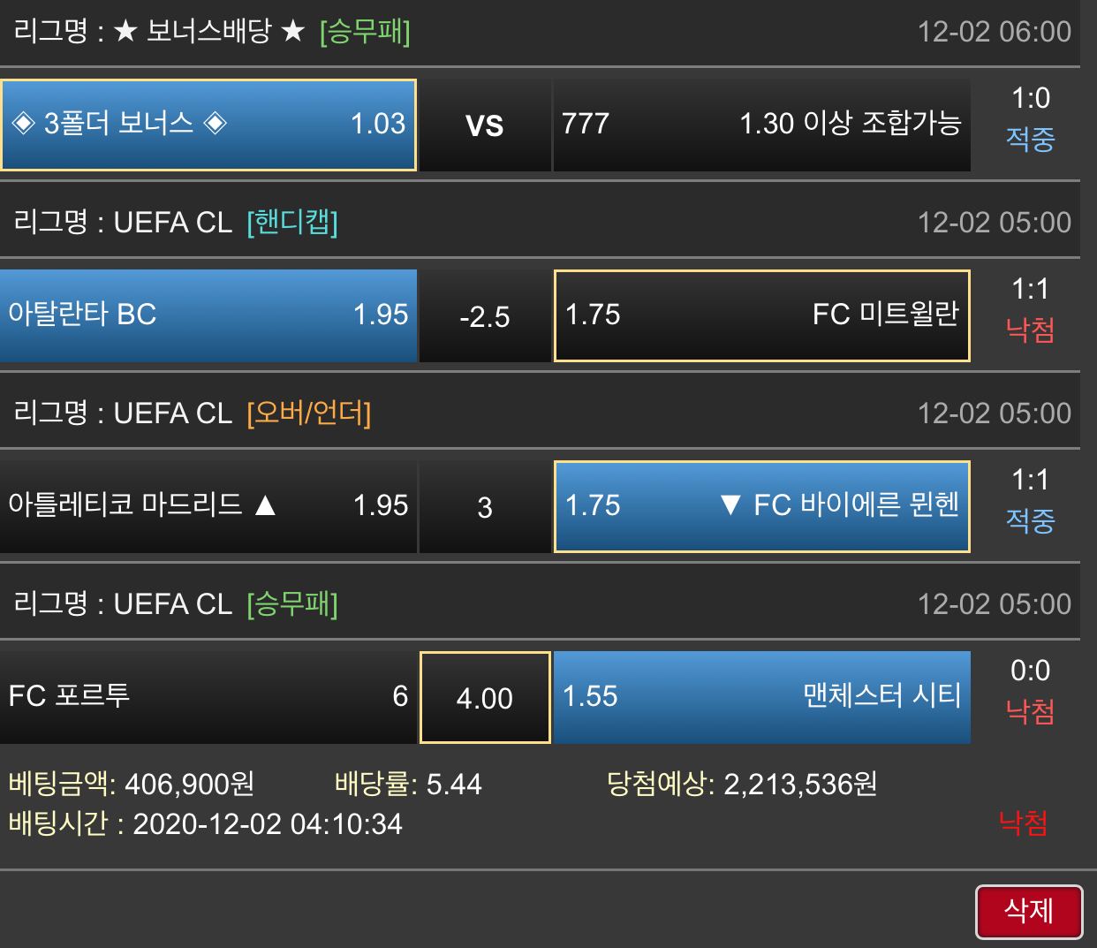The width and height of the screenshot is (1097, 948).
Task: Select FC 미트윌란 handicap 1.75 option
Action: click(x=761, y=315)
